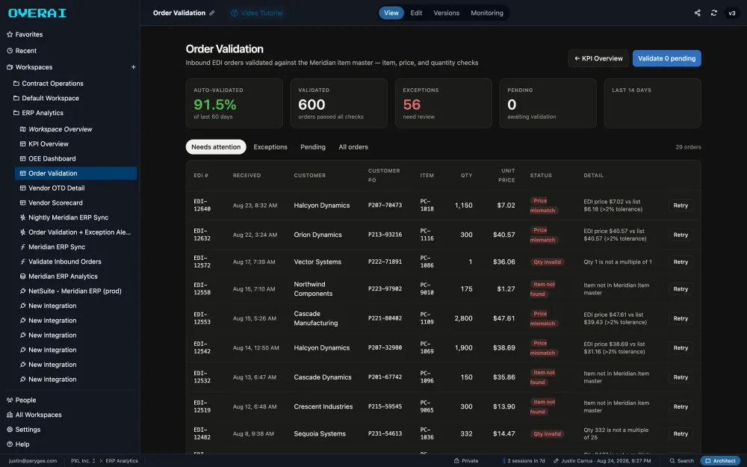Switch to the Edit tab

416,13
